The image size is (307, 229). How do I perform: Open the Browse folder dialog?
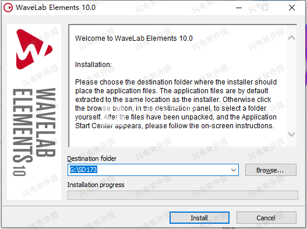click(x=270, y=170)
